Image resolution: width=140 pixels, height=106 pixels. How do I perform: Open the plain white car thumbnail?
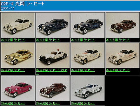click(18, 25)
